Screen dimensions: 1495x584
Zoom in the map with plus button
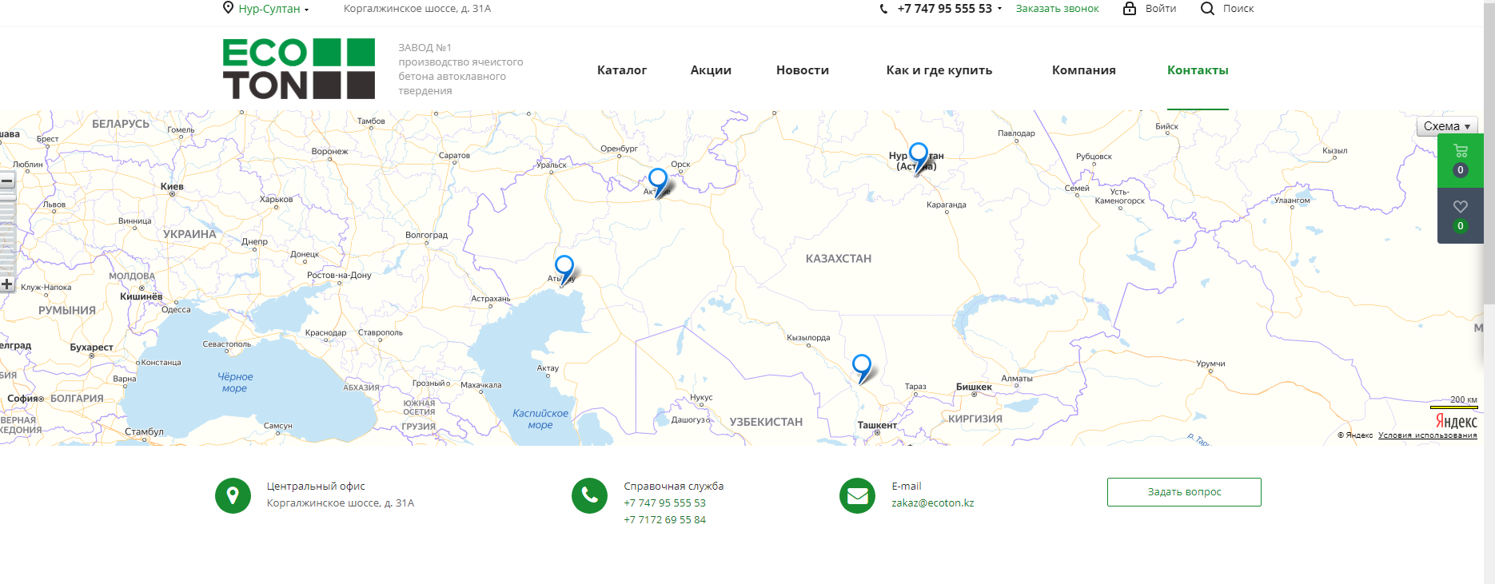(7, 284)
